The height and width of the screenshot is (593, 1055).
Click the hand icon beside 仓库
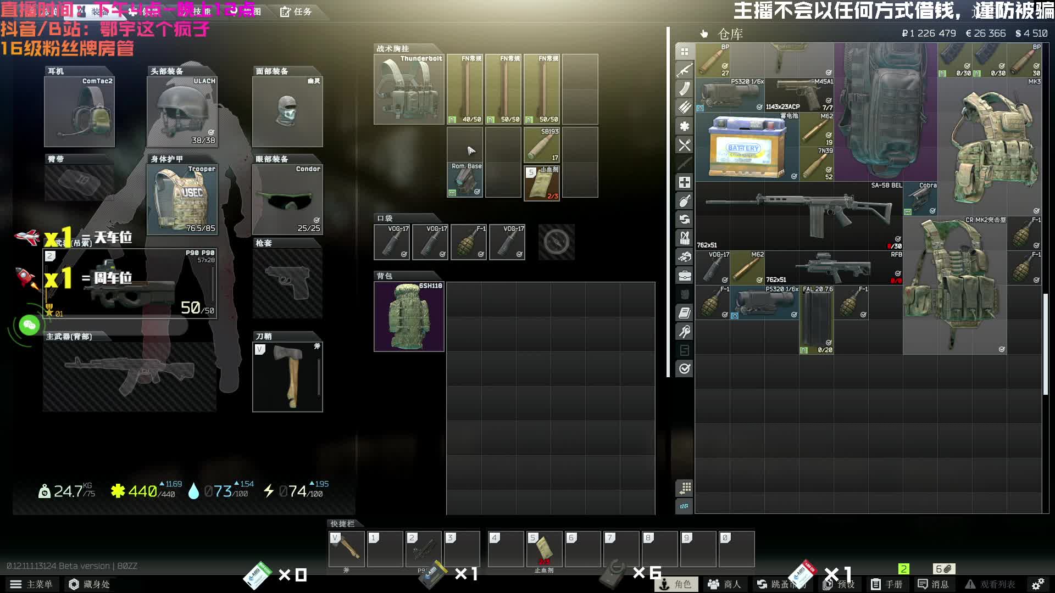tap(704, 34)
